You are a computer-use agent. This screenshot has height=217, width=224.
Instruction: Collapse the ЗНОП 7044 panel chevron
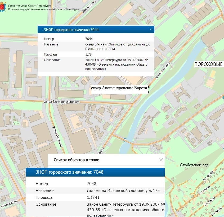[x=151, y=29]
